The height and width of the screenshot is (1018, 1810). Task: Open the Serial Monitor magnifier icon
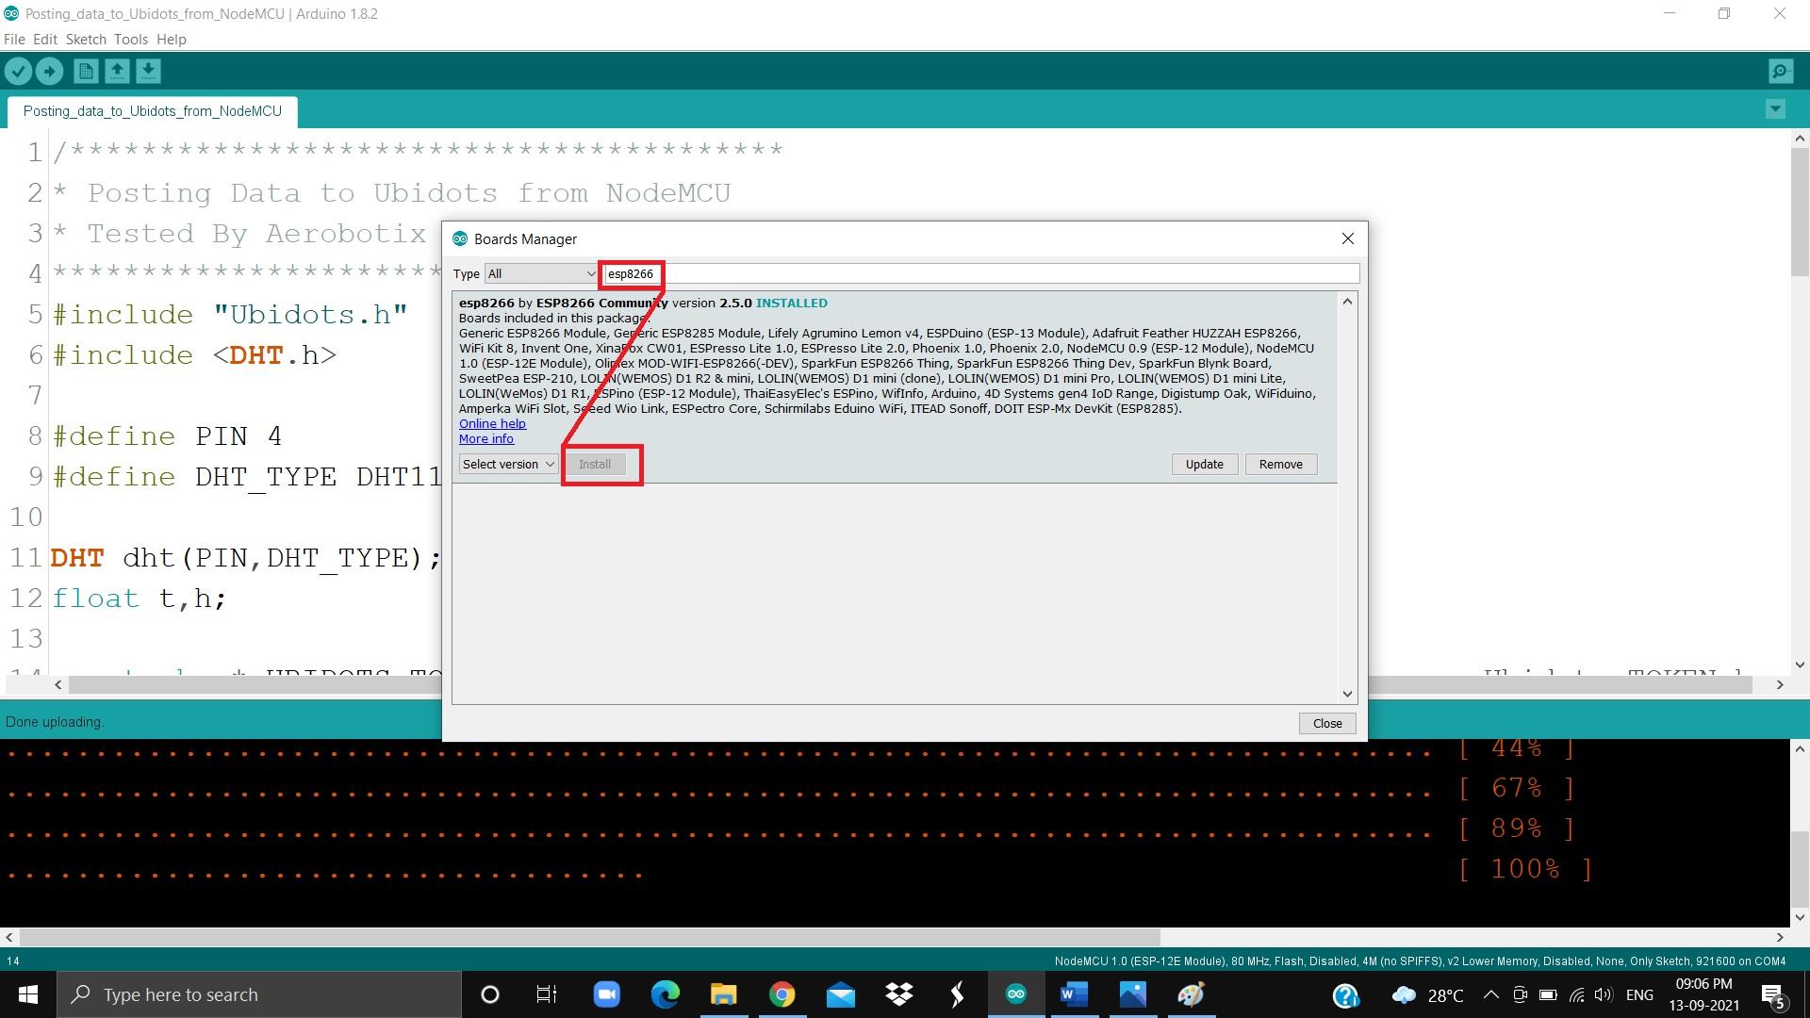click(x=1781, y=71)
